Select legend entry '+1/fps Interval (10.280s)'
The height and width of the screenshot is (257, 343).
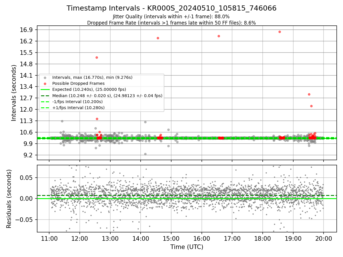(78, 108)
